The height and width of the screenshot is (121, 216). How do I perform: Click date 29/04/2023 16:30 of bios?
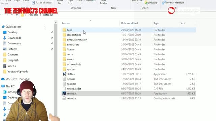coord(131,30)
